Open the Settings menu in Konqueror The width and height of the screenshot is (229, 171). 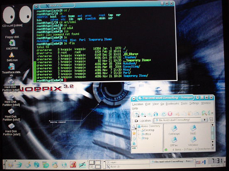pyautogui.click(x=194, y=103)
